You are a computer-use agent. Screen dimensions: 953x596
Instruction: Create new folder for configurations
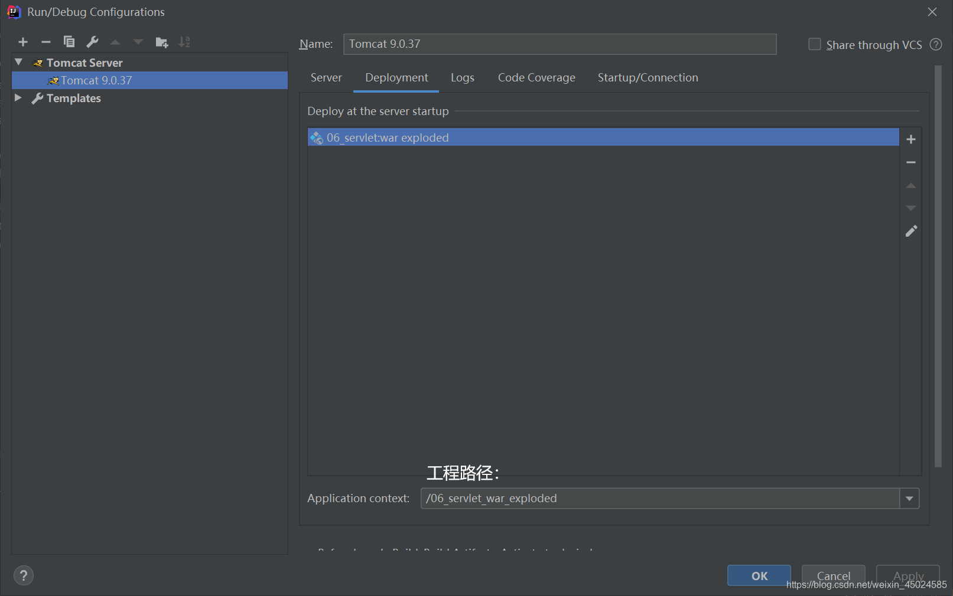[x=162, y=42]
